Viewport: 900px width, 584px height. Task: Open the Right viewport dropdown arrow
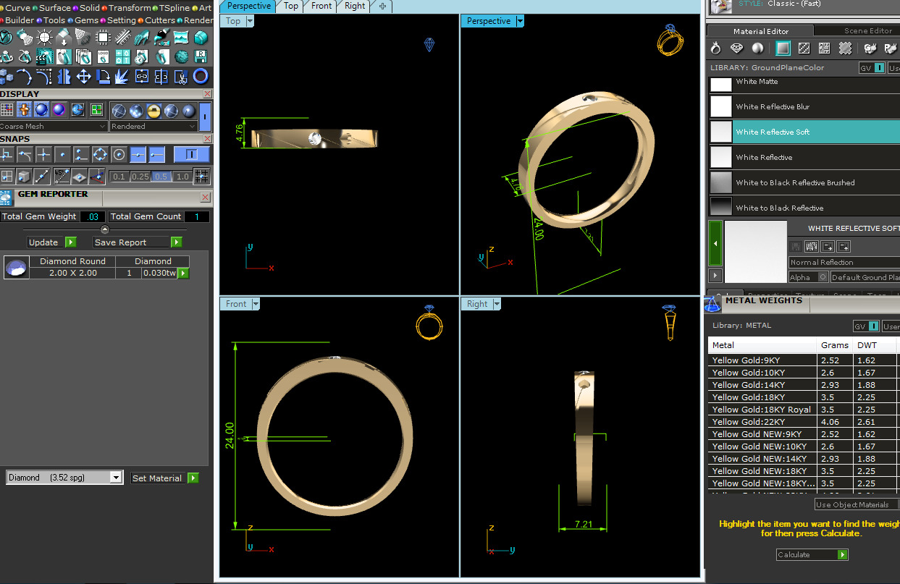[x=497, y=304]
